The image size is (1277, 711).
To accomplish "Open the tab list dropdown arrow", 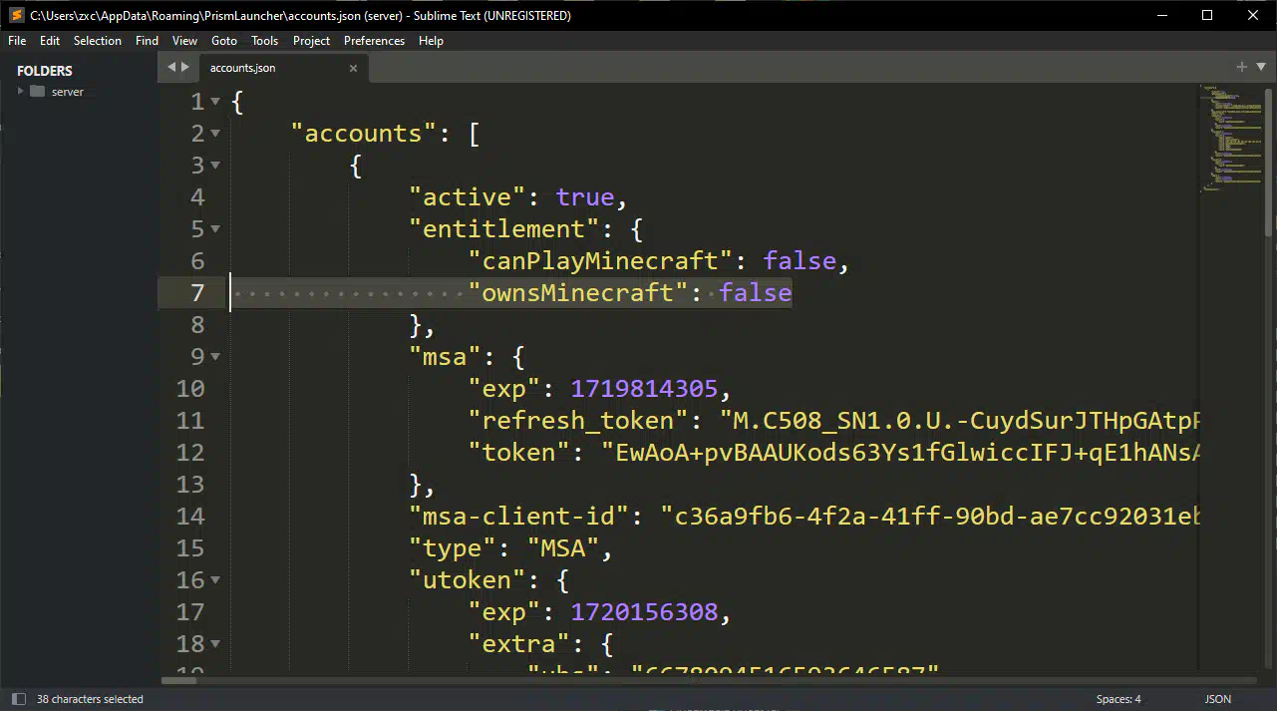I will [1261, 67].
